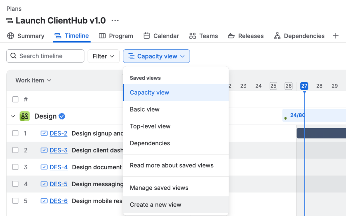The width and height of the screenshot is (346, 216).
Task: Open the DES-3 issue link
Action: coord(58,150)
